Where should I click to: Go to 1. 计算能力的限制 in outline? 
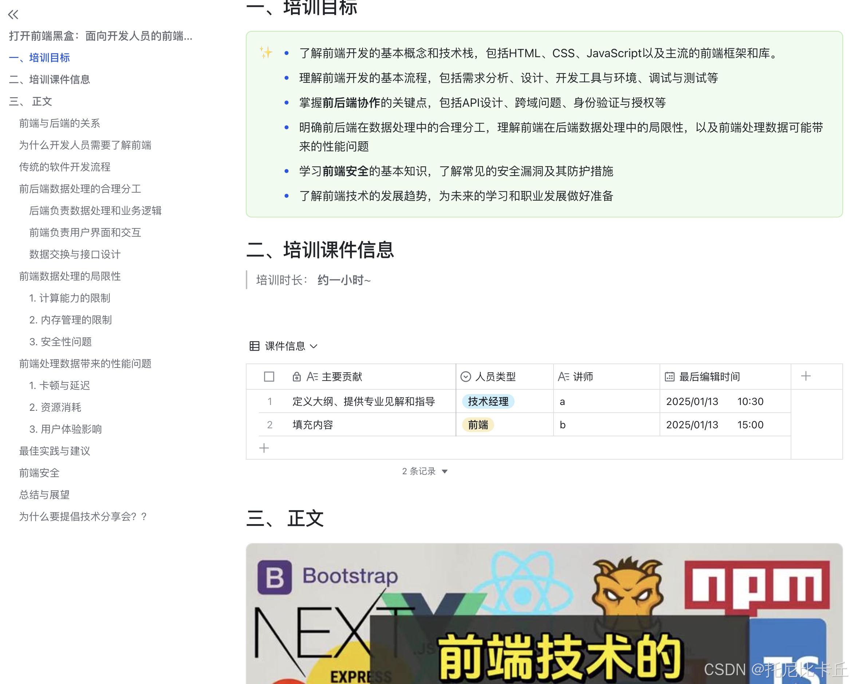pyautogui.click(x=70, y=298)
